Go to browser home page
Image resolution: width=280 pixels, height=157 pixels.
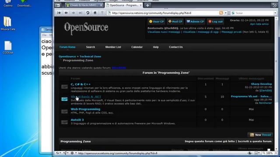[x=95, y=13]
